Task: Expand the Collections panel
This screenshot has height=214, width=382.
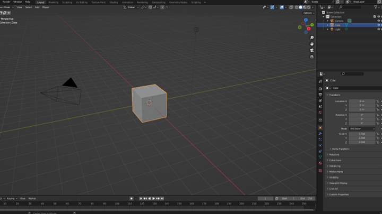Action: [x=335, y=161]
